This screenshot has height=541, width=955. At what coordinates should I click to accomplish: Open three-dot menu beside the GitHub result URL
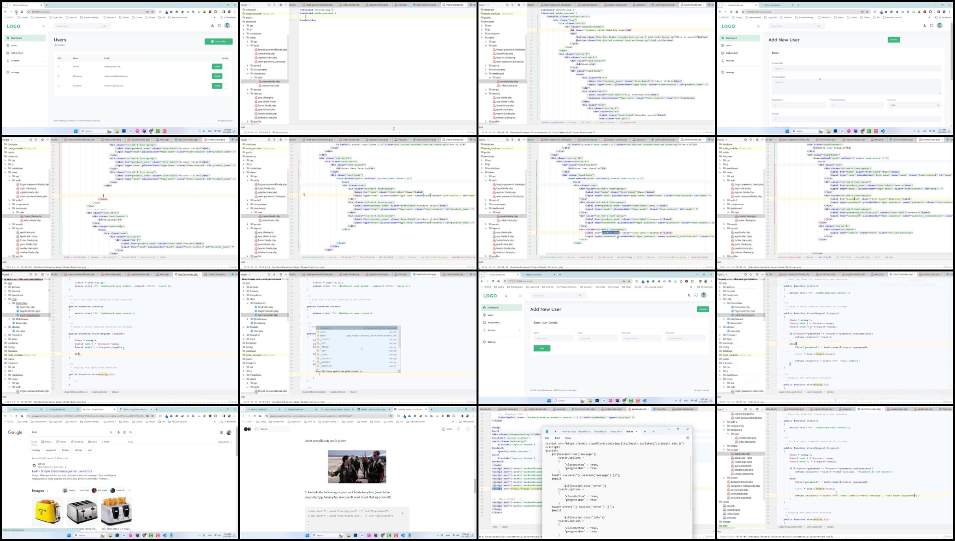pos(66,467)
